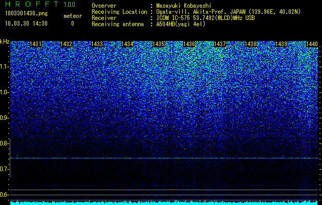The width and height of the screenshot is (322, 205).
Task: Click the 0.6 frequency axis label
Action: point(5,195)
